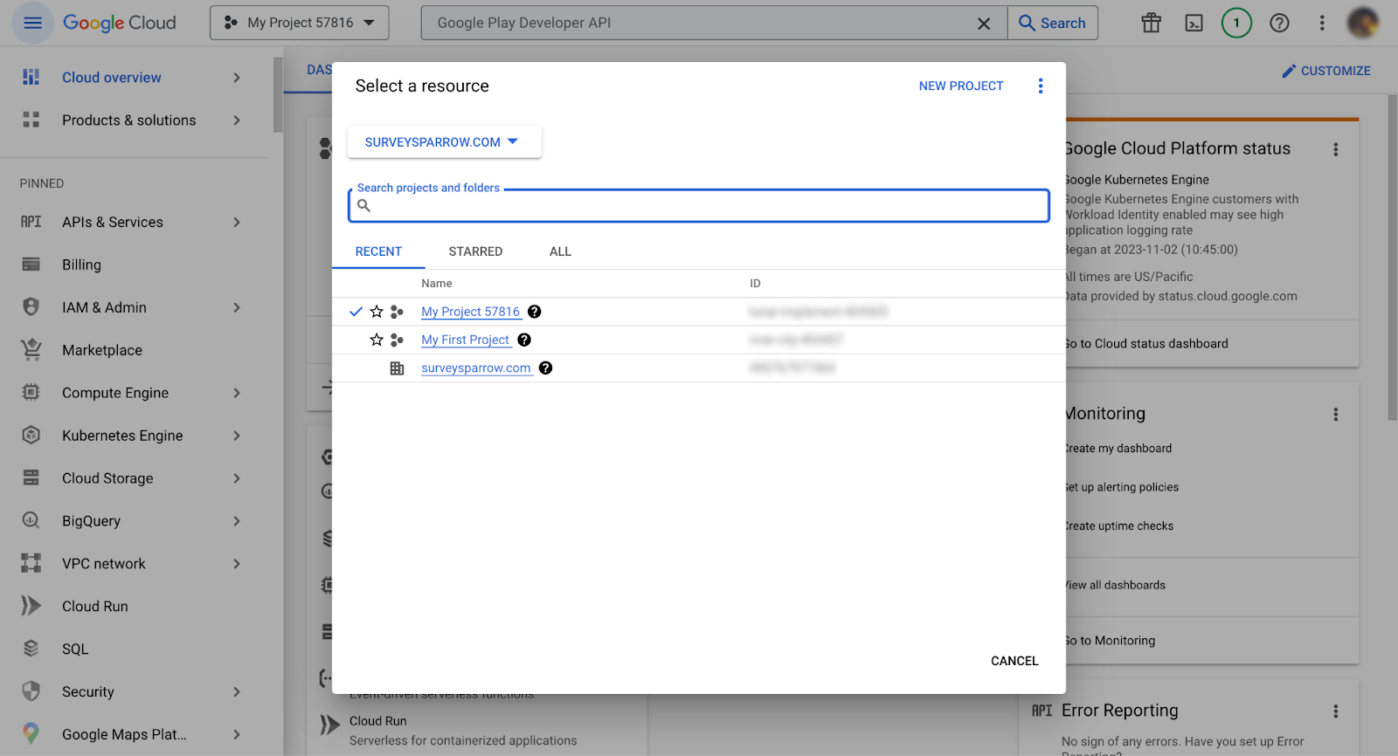The width and height of the screenshot is (1398, 756).
Task: Open the My Project 57816 project selector
Action: (300, 23)
